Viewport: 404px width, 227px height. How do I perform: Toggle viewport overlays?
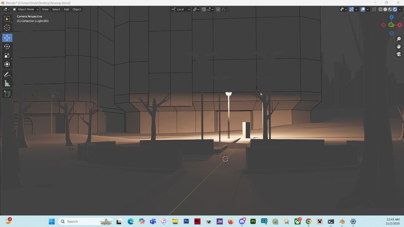point(363,9)
